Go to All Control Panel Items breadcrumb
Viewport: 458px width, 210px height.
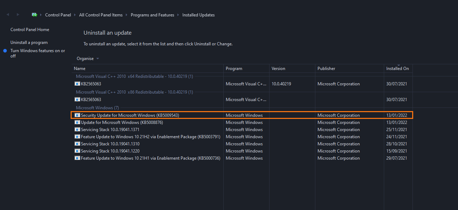coord(101,15)
